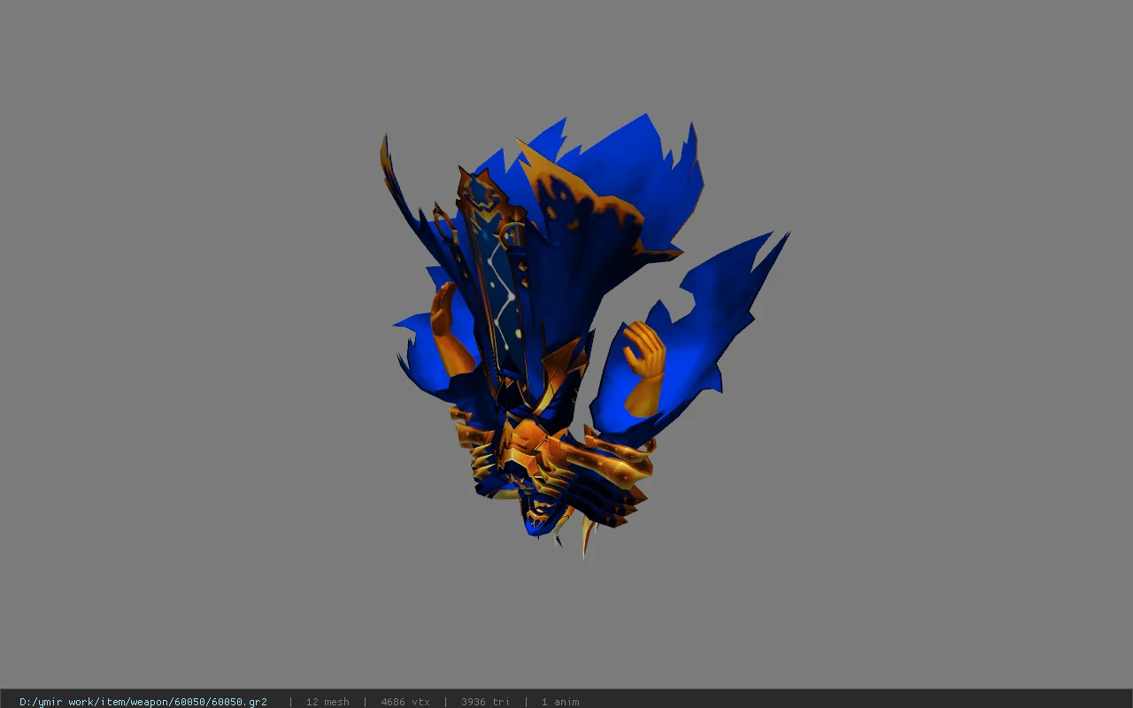The image size is (1133, 708).
Task: Click the '12 mesh' status entry
Action: pyautogui.click(x=328, y=702)
